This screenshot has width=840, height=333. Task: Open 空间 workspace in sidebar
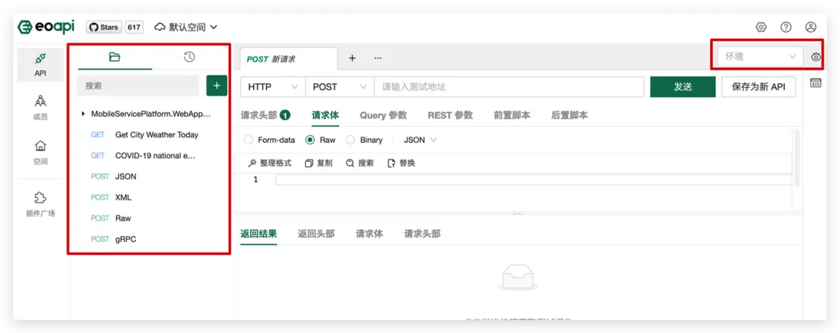click(x=41, y=152)
